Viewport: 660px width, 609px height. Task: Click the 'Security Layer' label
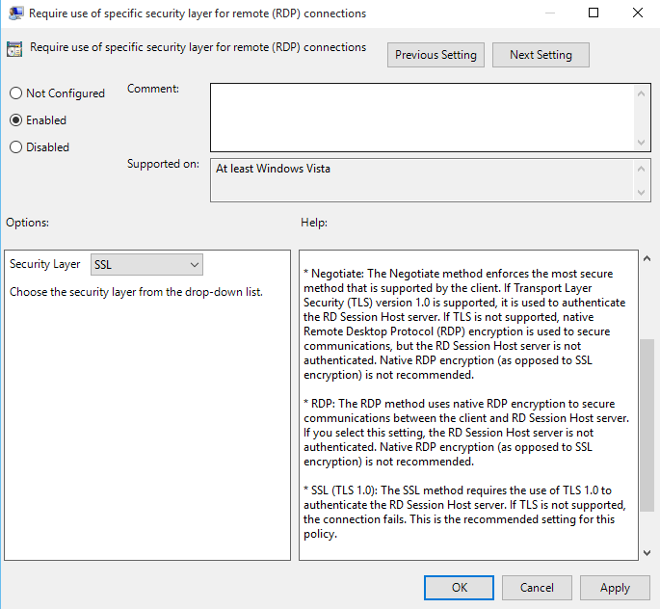point(44,264)
